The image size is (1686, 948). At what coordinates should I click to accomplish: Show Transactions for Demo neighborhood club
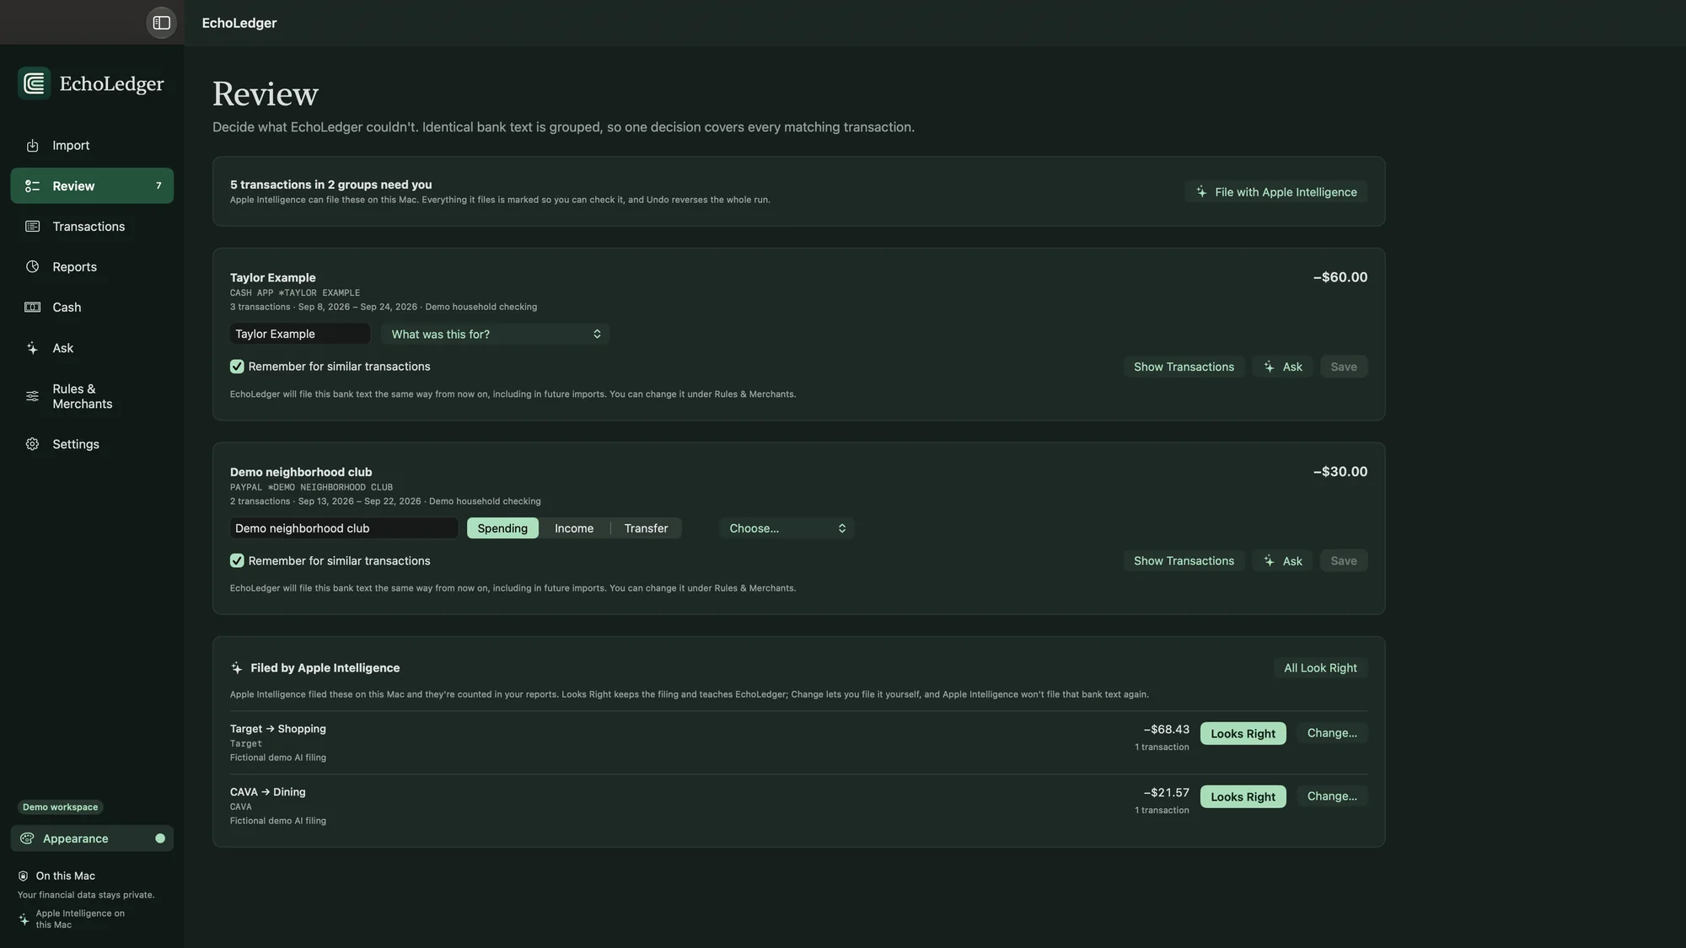1184,561
